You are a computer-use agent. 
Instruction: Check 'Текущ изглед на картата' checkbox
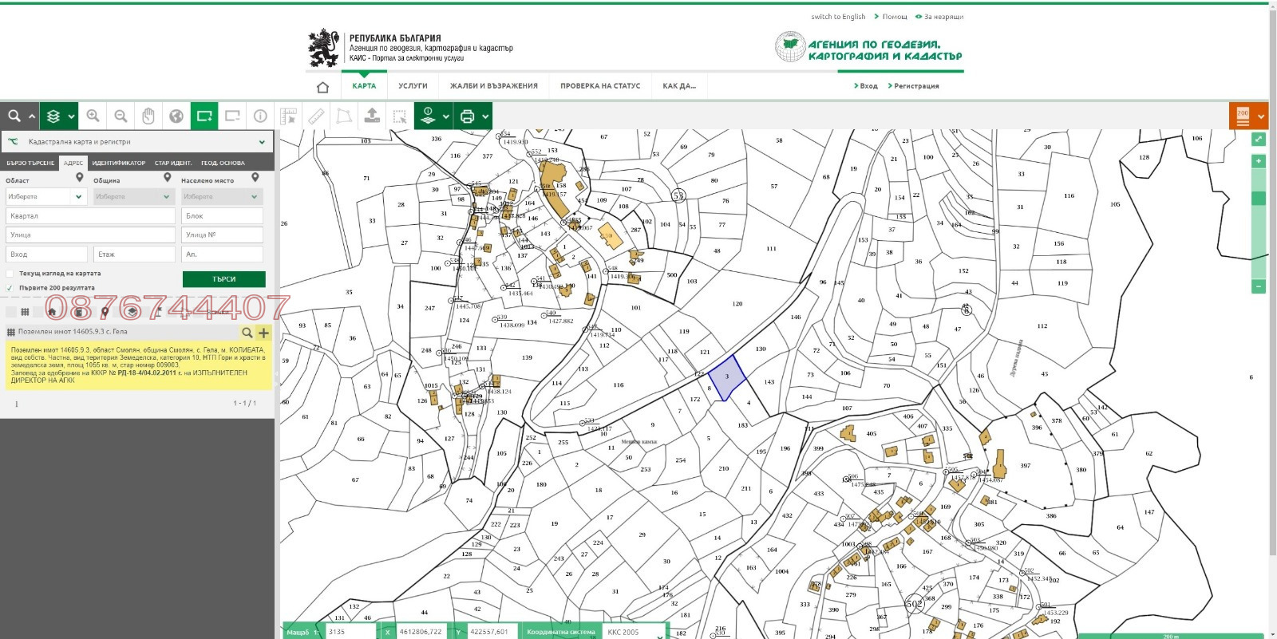(10, 274)
